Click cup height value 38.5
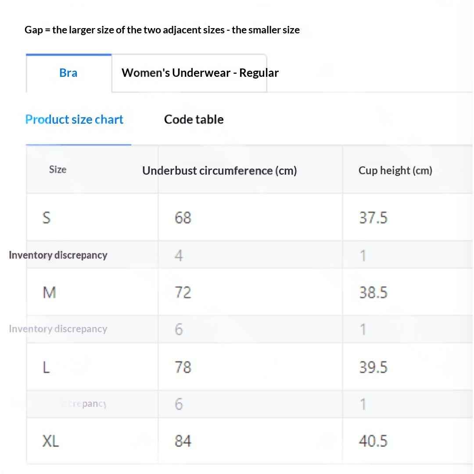474x474 pixels. tap(373, 293)
